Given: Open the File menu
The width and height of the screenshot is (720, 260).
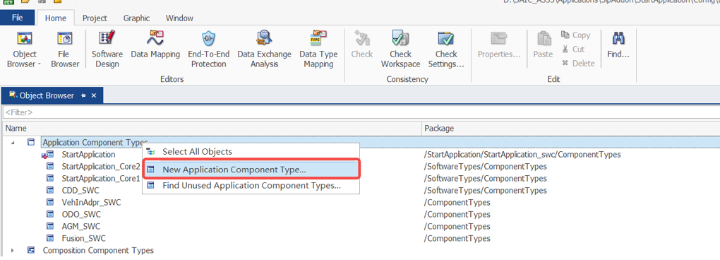Looking at the screenshot, I should tap(18, 18).
